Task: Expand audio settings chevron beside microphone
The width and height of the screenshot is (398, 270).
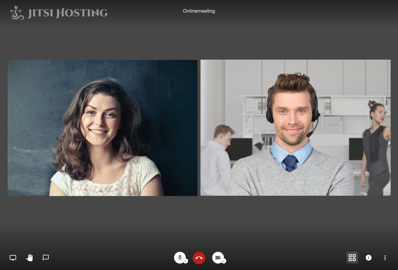Action: (x=185, y=261)
